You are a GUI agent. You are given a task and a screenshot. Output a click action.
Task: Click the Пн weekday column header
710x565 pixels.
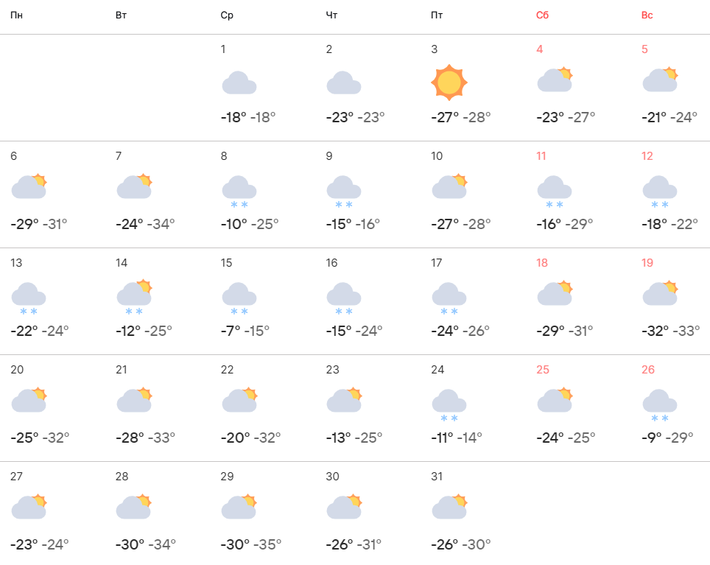[16, 15]
